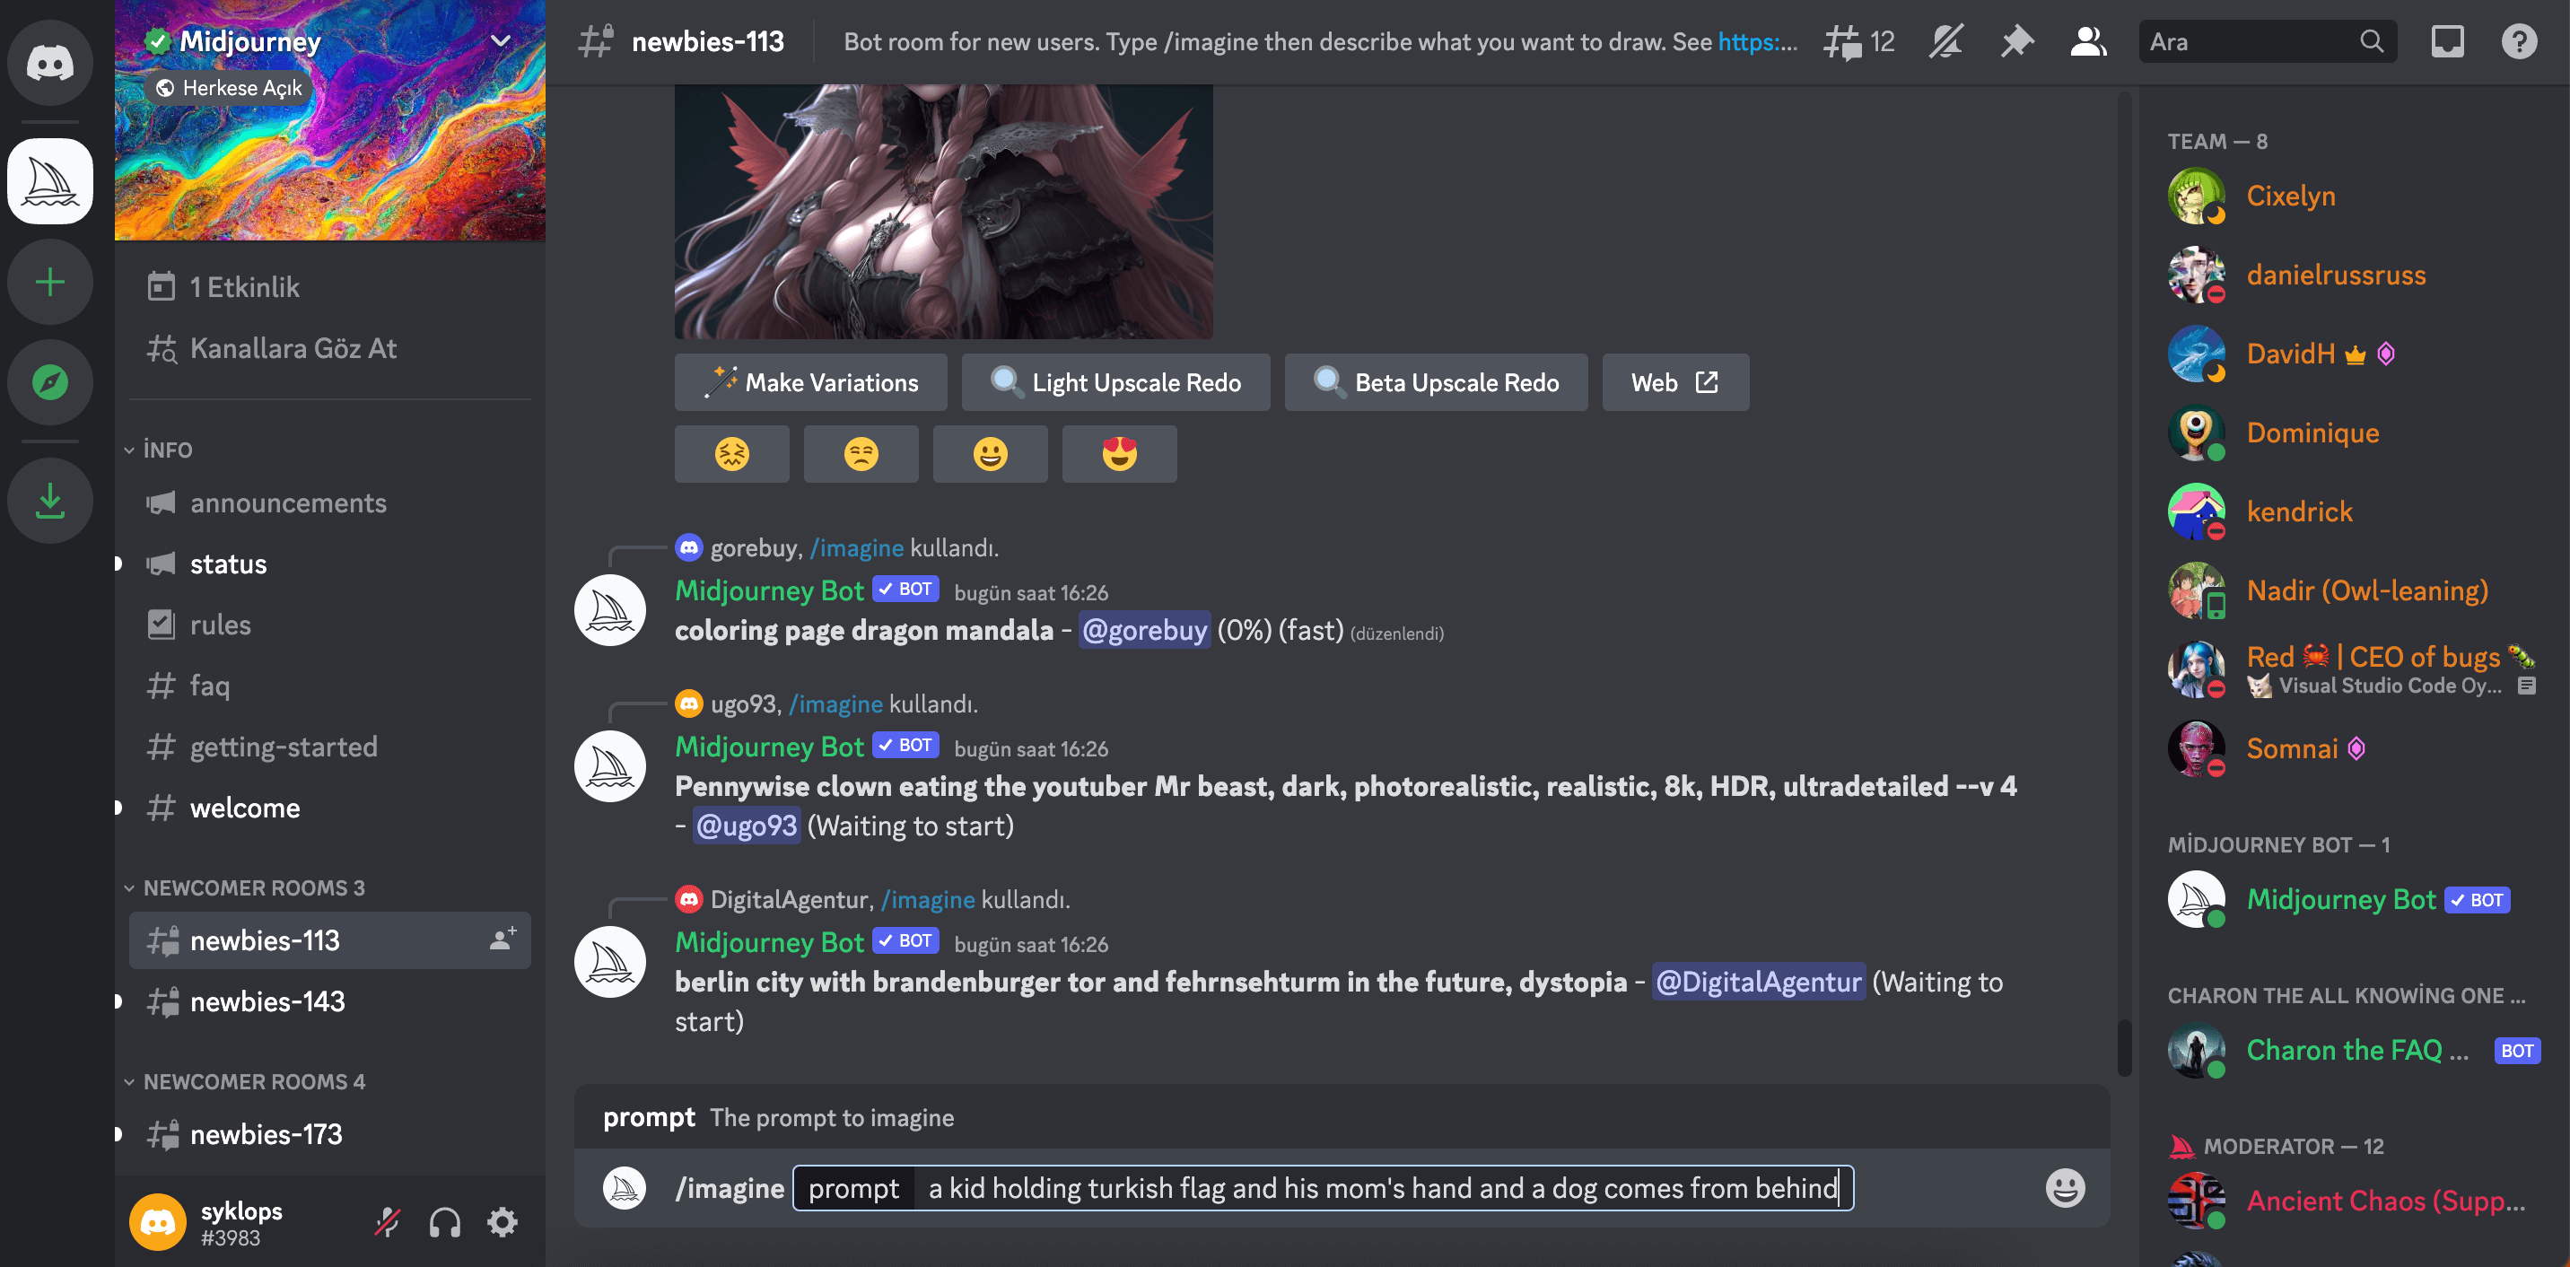Click the Explore public servers compass icon
This screenshot has height=1267, width=2570.
[50, 381]
